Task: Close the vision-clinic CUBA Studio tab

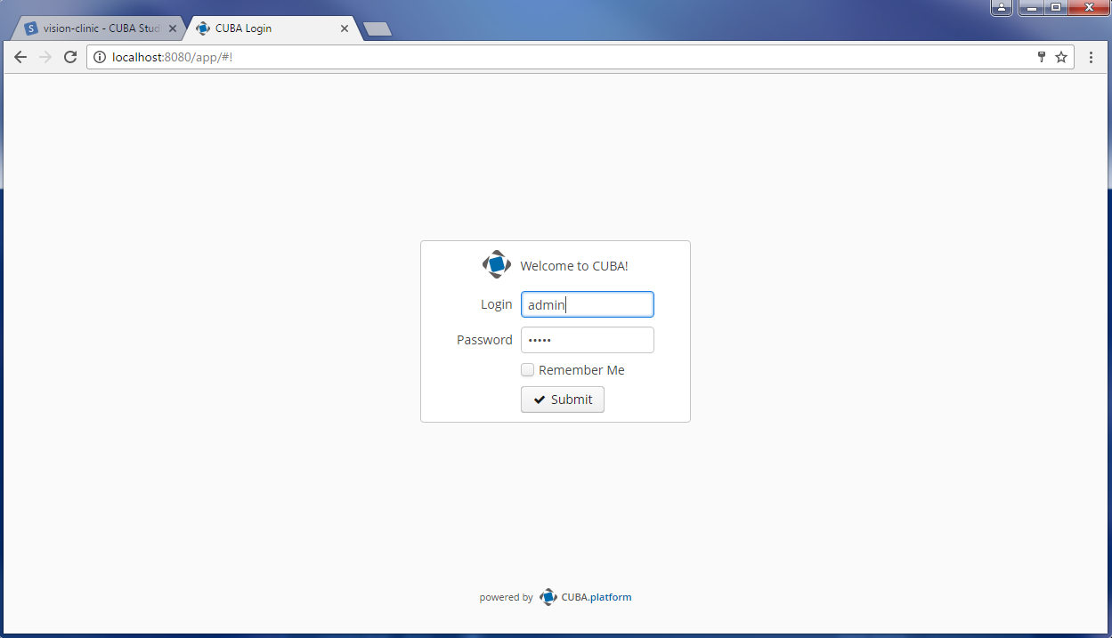Action: click(173, 28)
